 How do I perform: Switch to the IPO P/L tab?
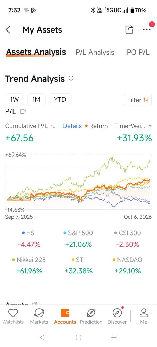coord(137,52)
